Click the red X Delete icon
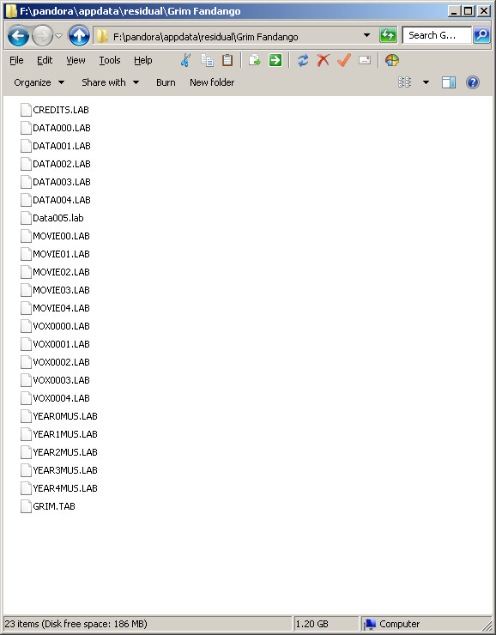This screenshot has width=496, height=635. [x=324, y=60]
